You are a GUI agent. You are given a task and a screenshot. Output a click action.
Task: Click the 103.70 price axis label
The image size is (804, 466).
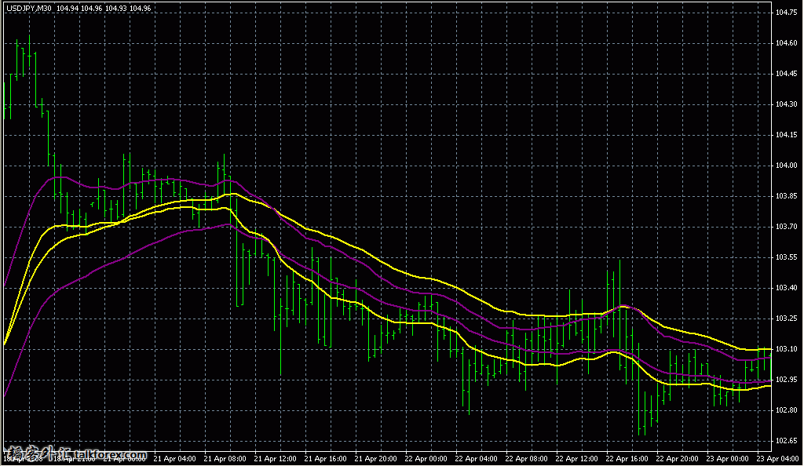[x=787, y=227]
